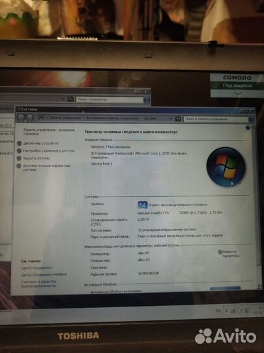The width and height of the screenshot is (264, 353).
Task: Click the scrollbar down arrow in System window
Action: click(258, 286)
